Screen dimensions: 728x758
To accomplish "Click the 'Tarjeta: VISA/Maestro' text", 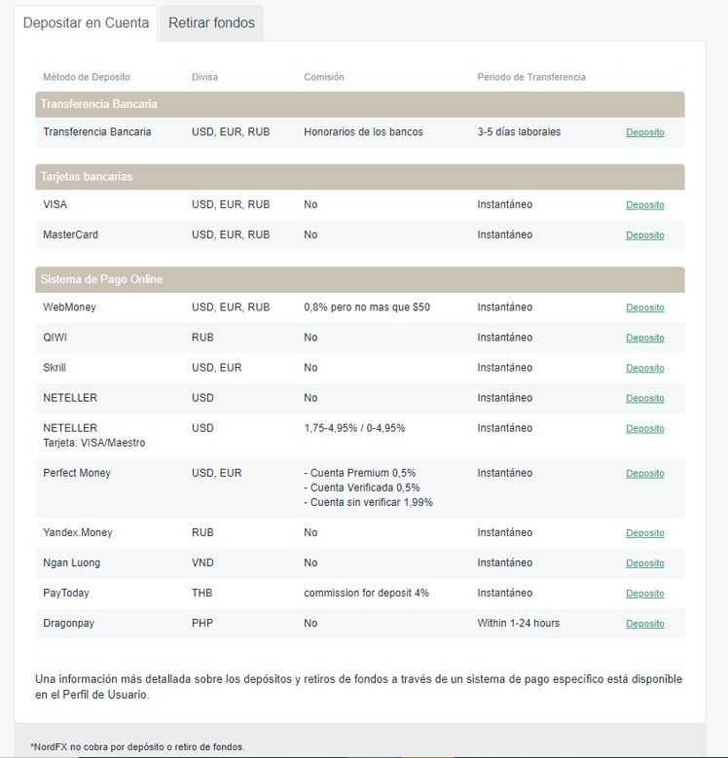I will click(x=94, y=443).
